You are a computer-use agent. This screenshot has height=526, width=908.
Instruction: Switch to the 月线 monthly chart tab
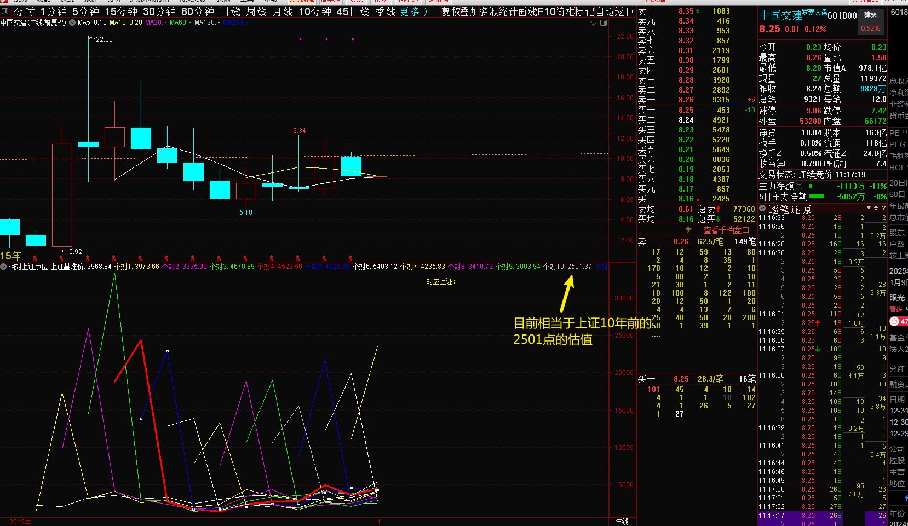click(x=283, y=11)
